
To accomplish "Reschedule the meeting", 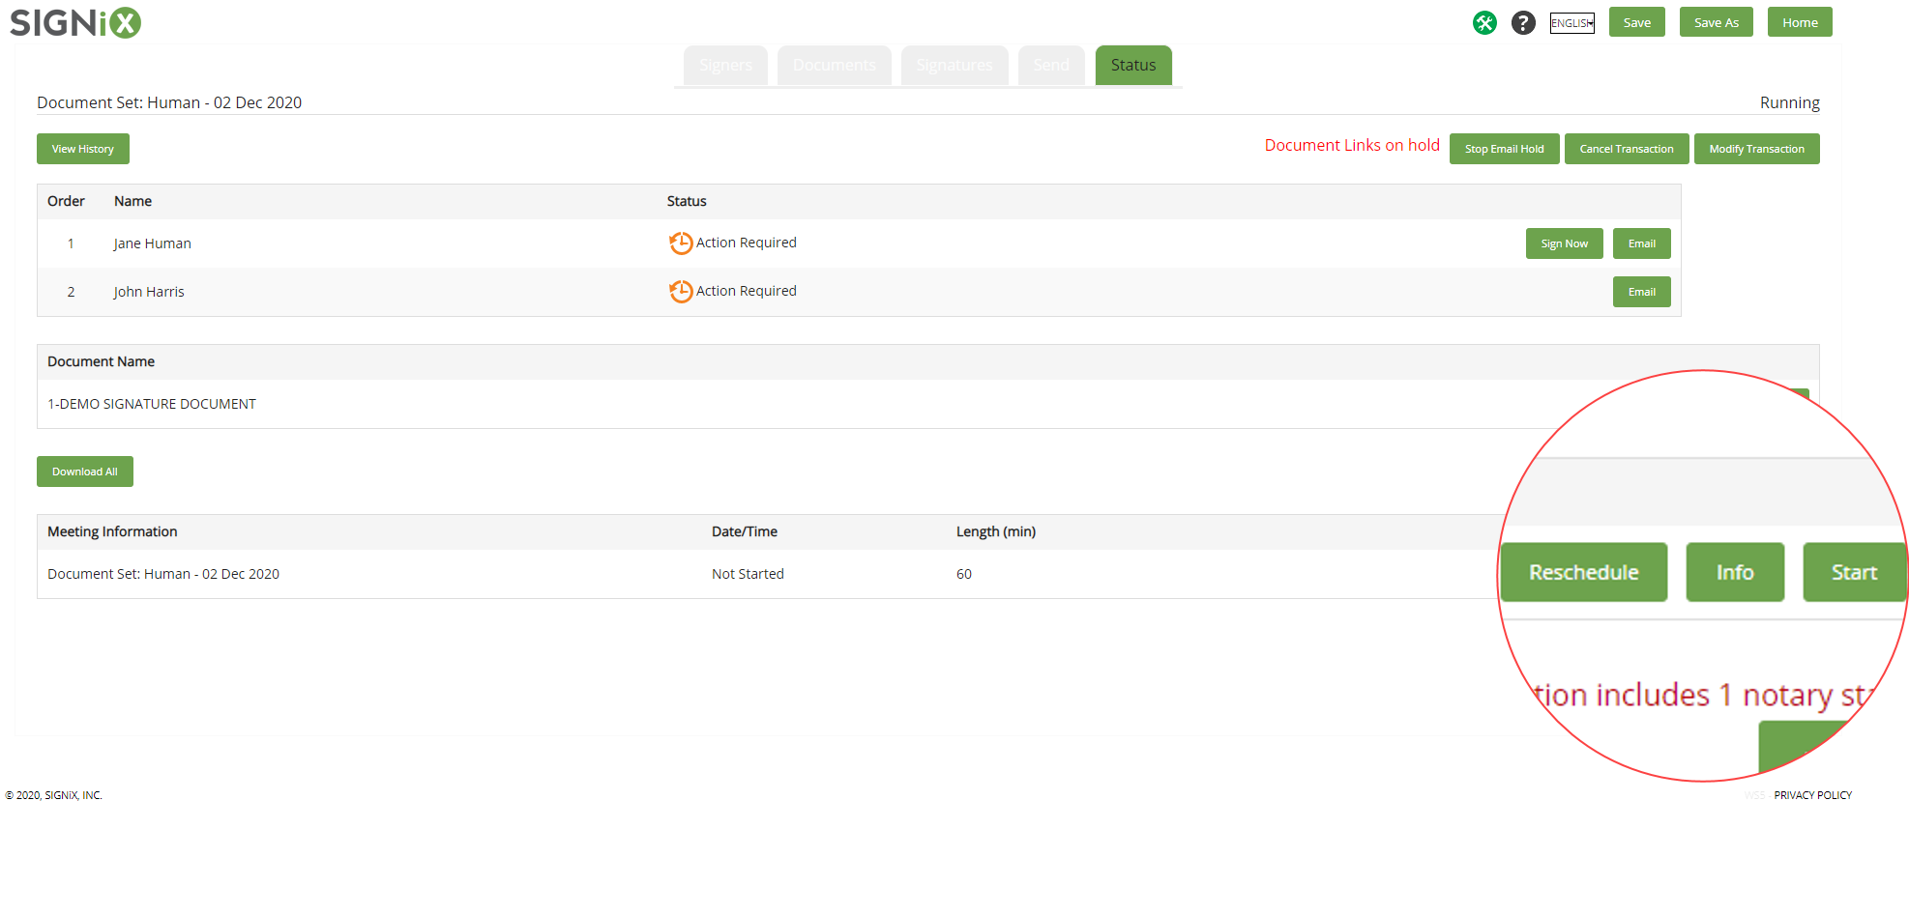I will click(x=1583, y=572).
